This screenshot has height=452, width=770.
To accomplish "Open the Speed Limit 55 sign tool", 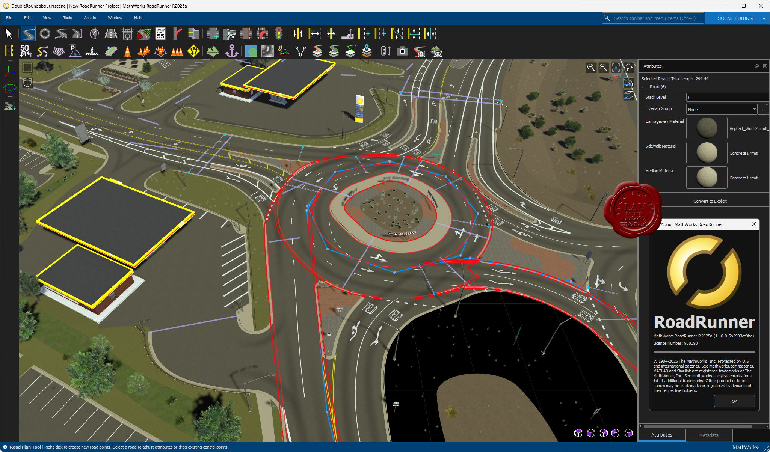I will 160,34.
